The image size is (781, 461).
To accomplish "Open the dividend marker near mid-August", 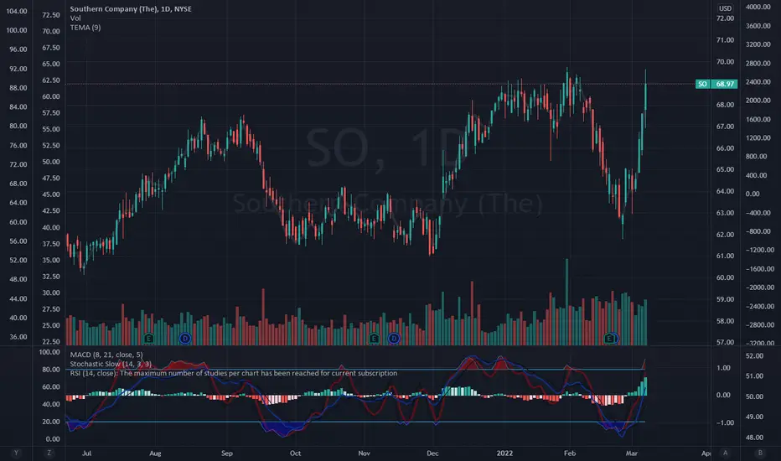I will (185, 339).
